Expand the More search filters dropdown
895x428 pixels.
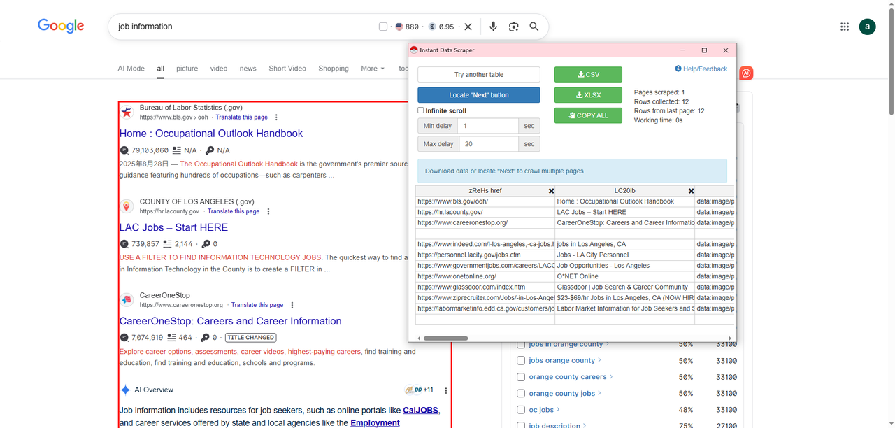(x=373, y=69)
